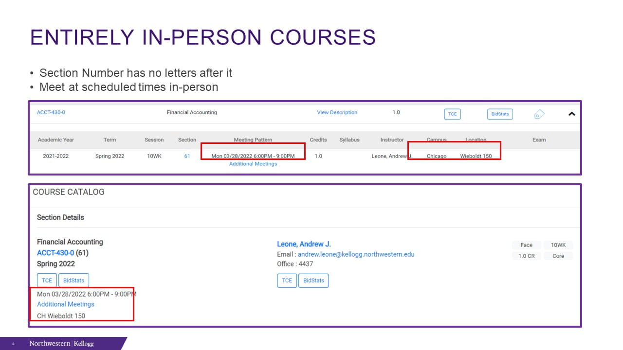Open section 61 link in the table
The height and width of the screenshot is (350, 623).
click(x=187, y=156)
